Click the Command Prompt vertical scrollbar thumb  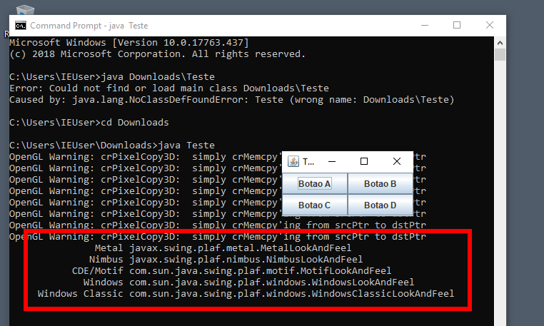pyautogui.click(x=500, y=55)
